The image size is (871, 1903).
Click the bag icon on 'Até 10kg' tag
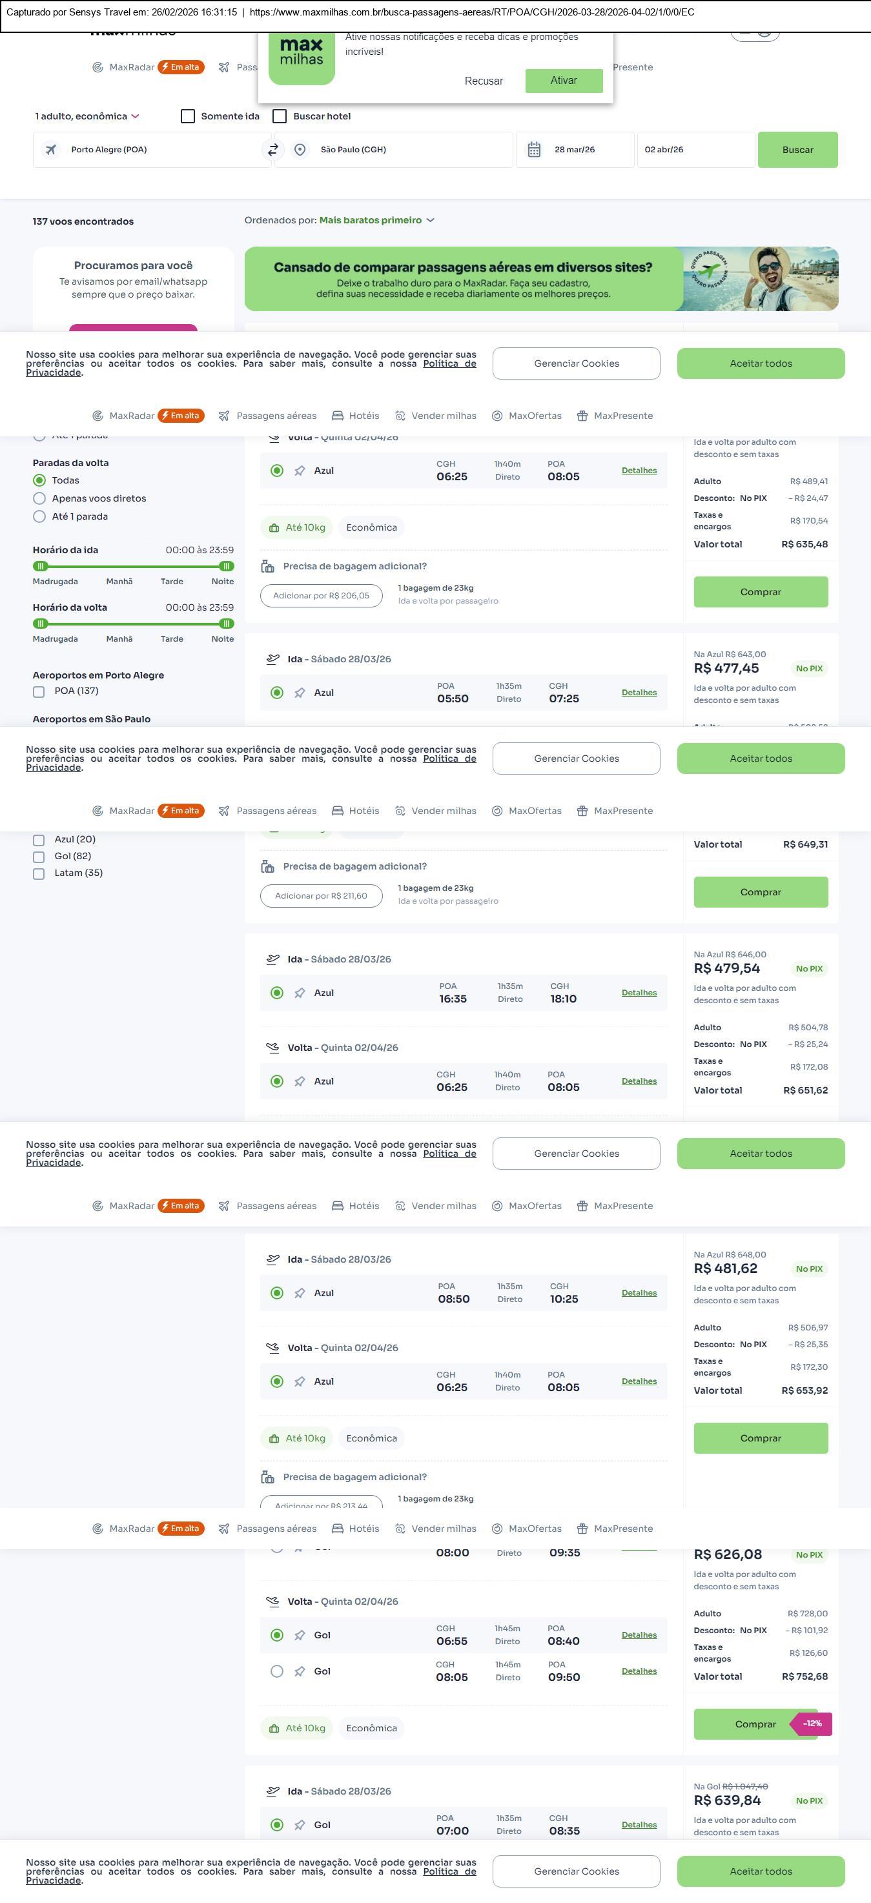[274, 528]
